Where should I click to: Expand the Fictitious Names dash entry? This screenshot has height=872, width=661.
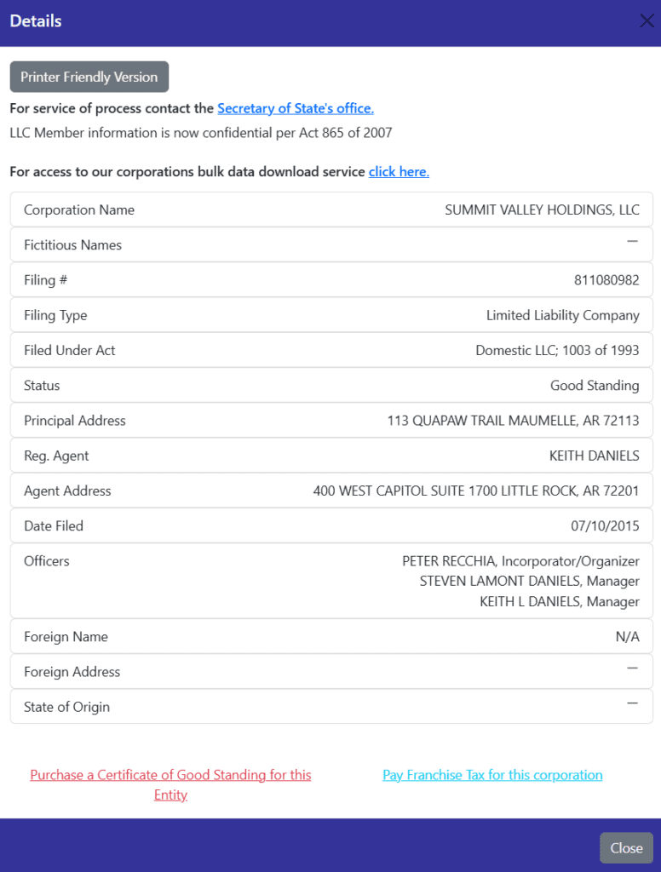click(x=633, y=244)
